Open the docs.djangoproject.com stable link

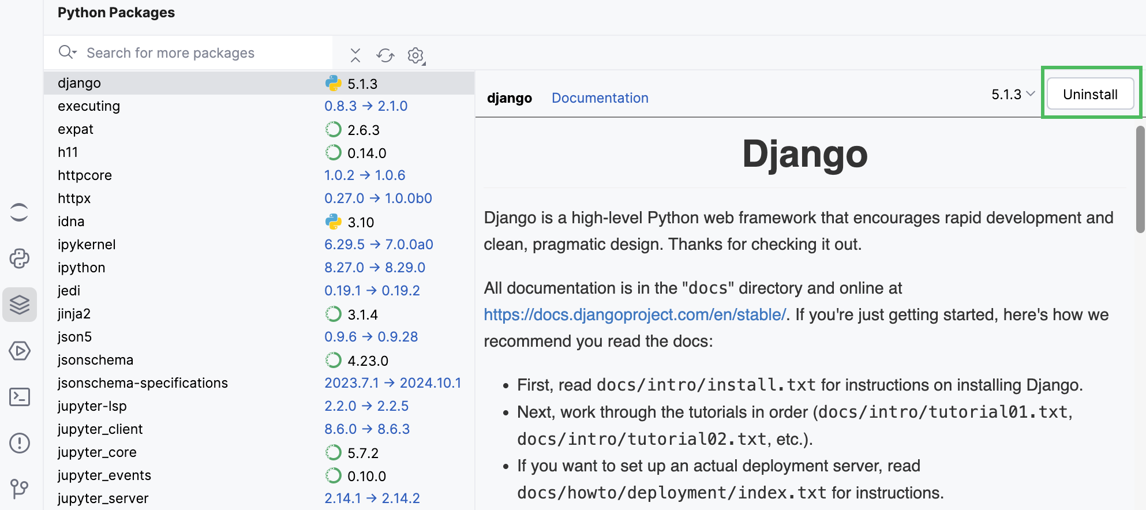(634, 315)
